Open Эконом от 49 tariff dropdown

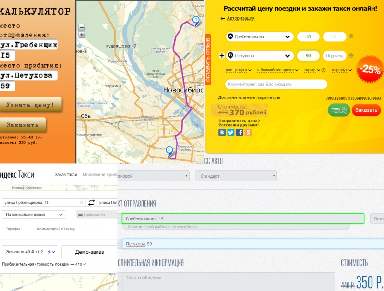tap(30, 252)
